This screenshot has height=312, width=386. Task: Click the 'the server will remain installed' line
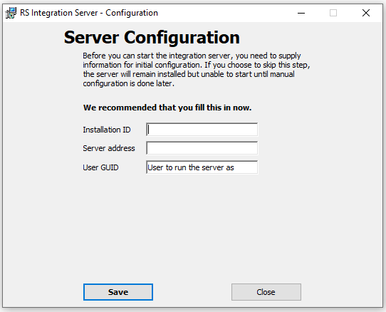pyautogui.click(x=189, y=74)
